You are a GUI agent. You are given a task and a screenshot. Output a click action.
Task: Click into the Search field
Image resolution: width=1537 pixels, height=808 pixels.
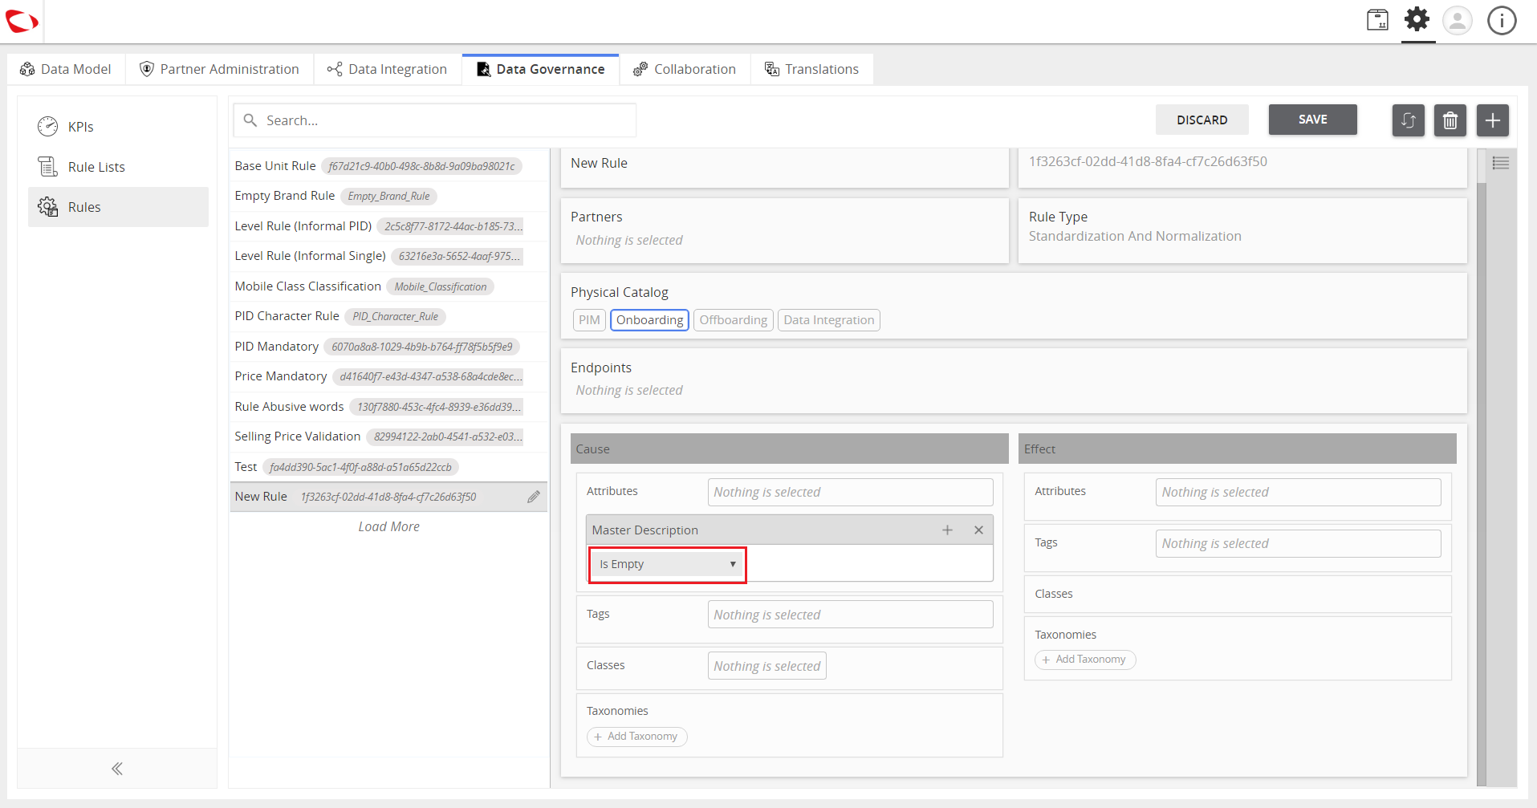435,120
